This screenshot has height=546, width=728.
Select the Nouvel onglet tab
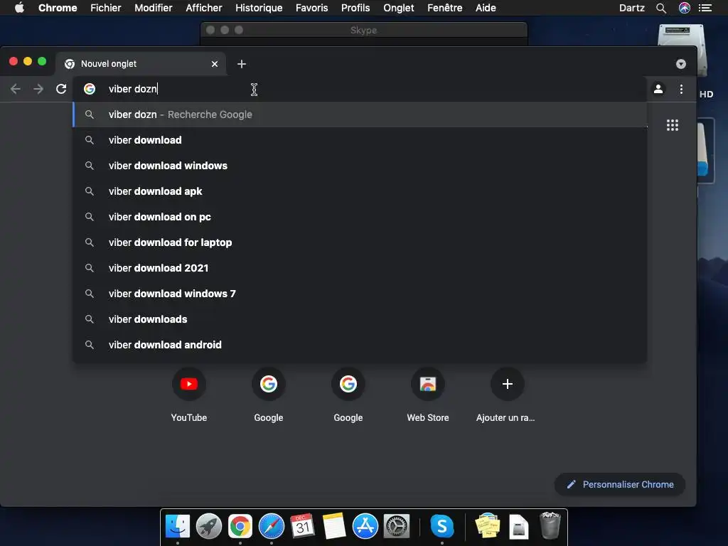(141, 64)
